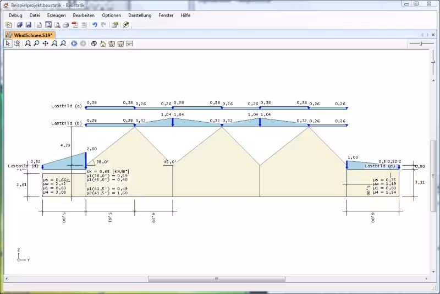Switch to the WindSchnee.S19 tab

(30, 35)
